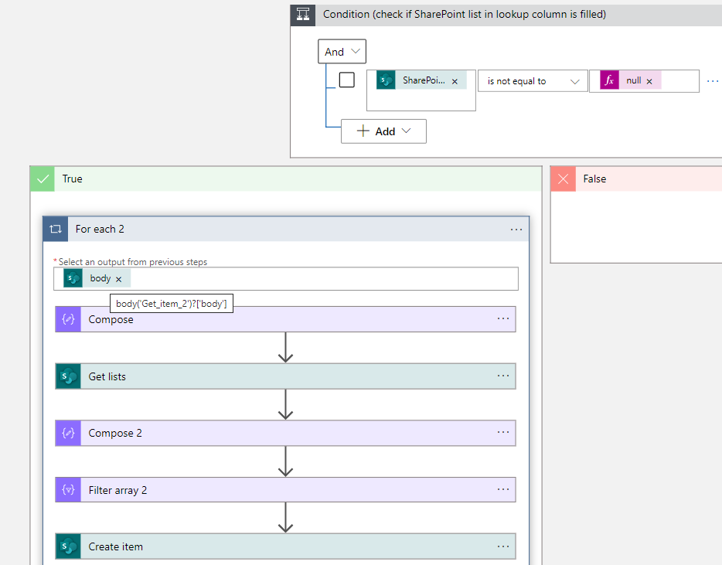Click the condition left value field
722x565 pixels.
tap(421, 90)
